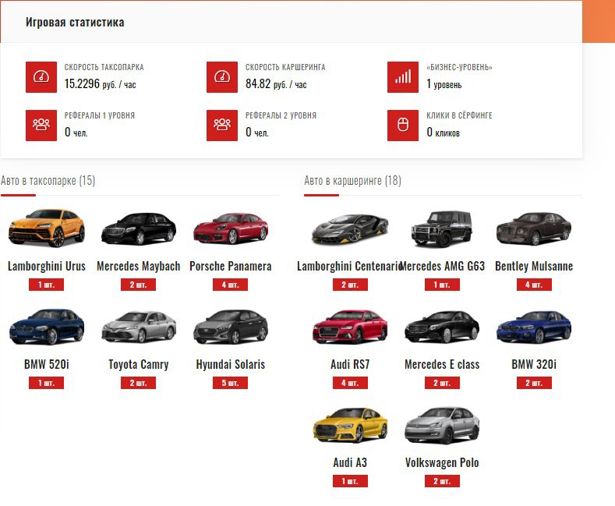
Task: Select the Mercedes AMG G63 car image
Action: click(442, 228)
